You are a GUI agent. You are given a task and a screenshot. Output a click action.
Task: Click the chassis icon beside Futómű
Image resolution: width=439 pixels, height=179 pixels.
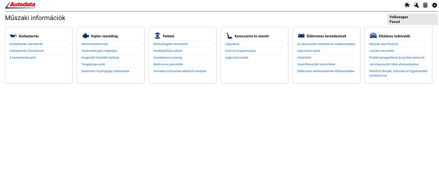(x=157, y=36)
